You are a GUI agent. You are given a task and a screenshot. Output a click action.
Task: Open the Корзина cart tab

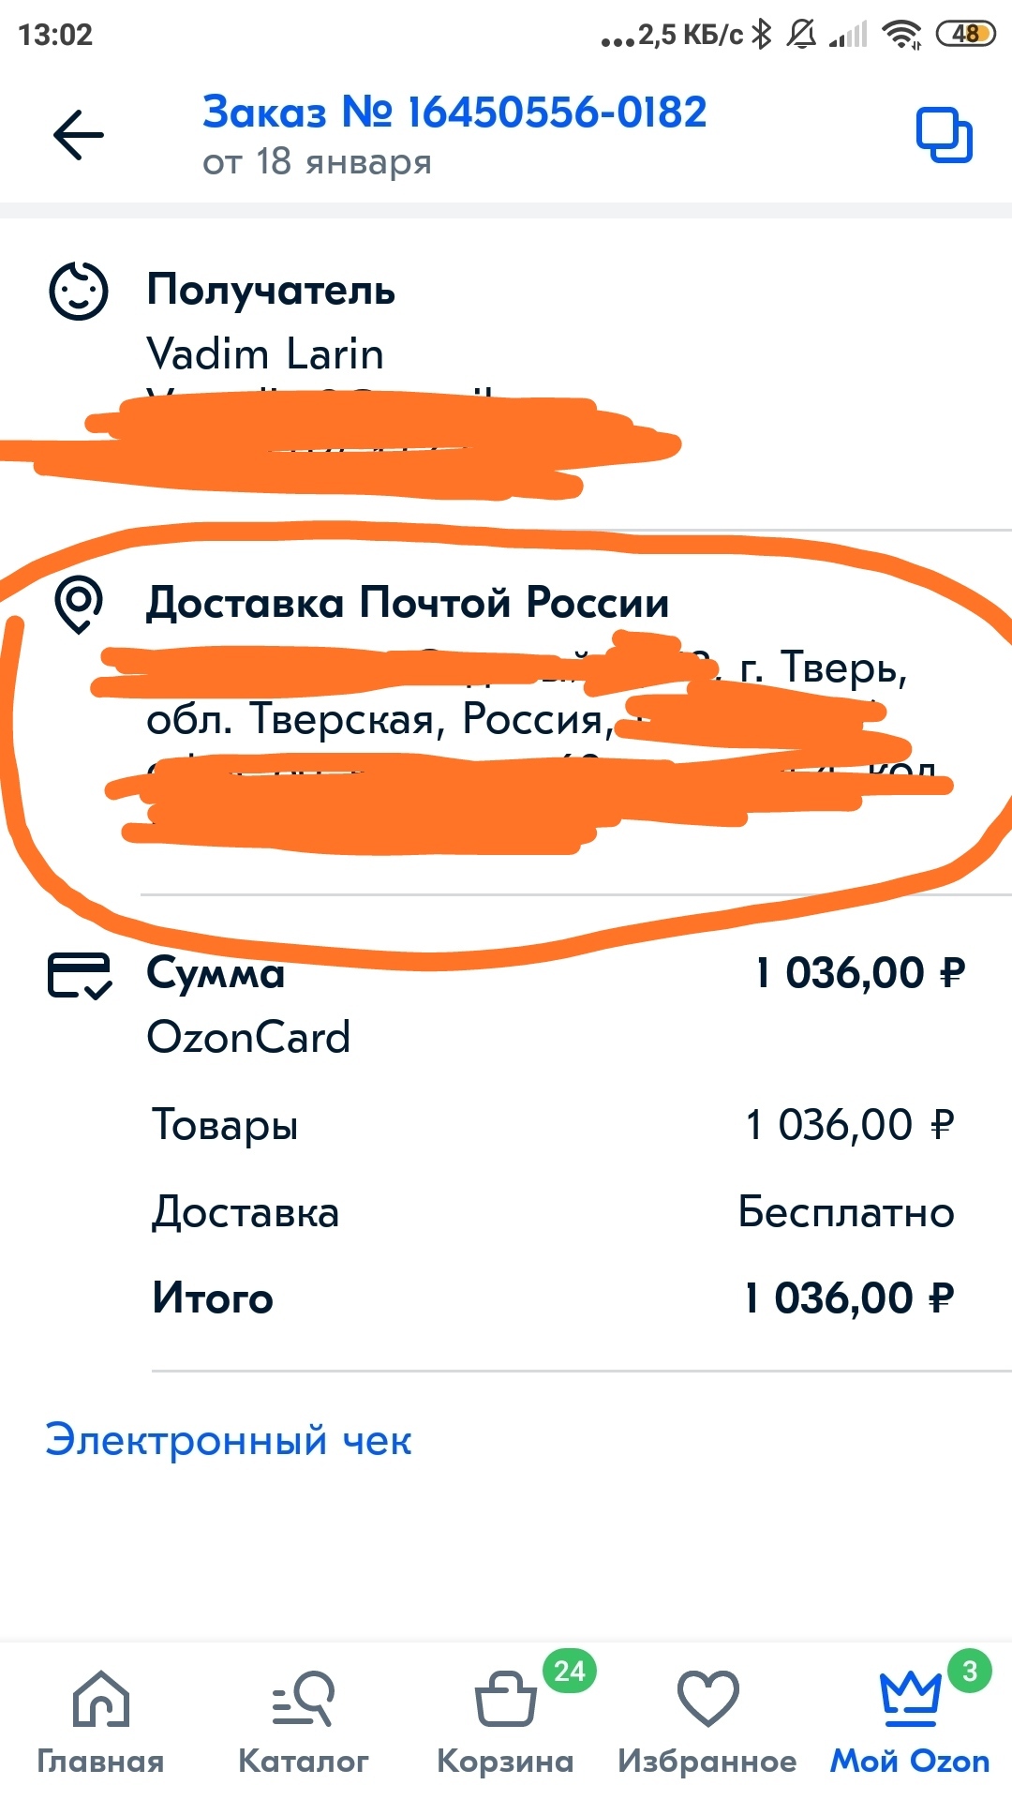point(505,1722)
